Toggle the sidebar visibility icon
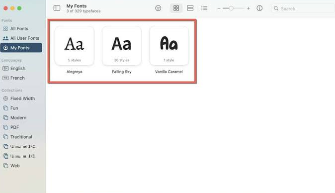 pos(57,8)
